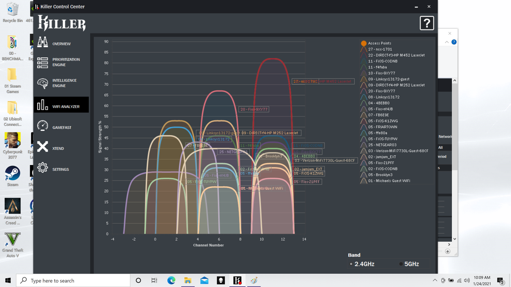Open the 00 - BENCHMARK desktop item
Image resolution: width=511 pixels, height=287 pixels.
12,48
